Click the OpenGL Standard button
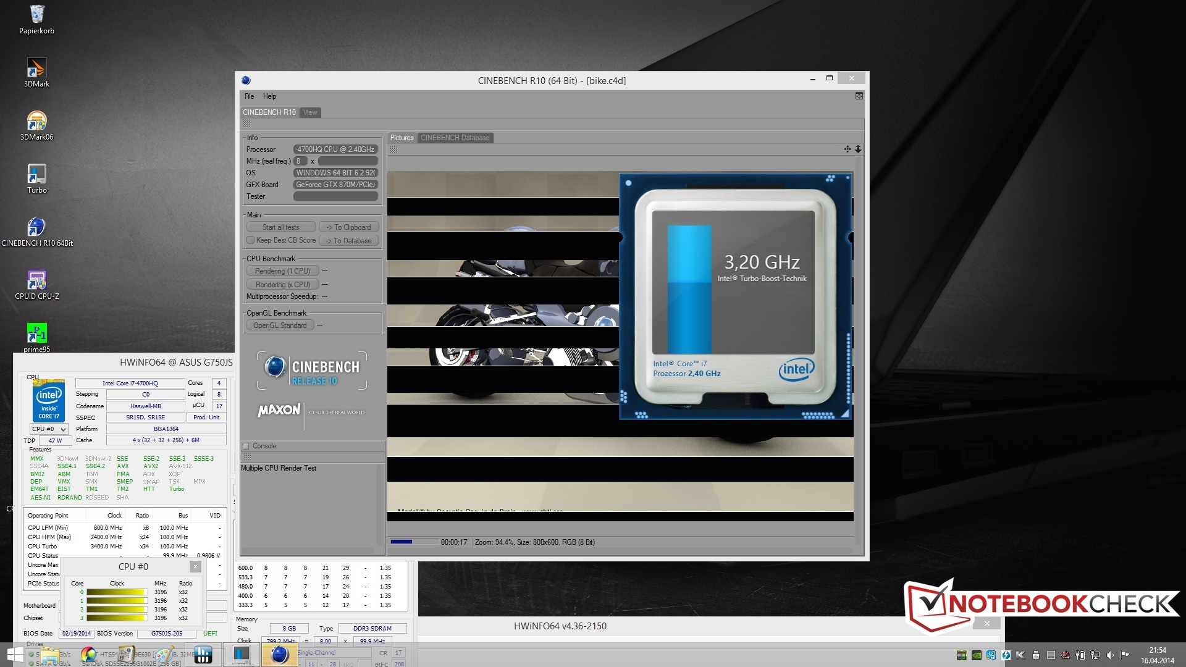The width and height of the screenshot is (1186, 667). tap(280, 325)
